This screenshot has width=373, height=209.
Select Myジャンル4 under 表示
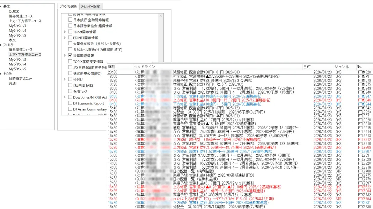pyautogui.click(x=17, y=31)
